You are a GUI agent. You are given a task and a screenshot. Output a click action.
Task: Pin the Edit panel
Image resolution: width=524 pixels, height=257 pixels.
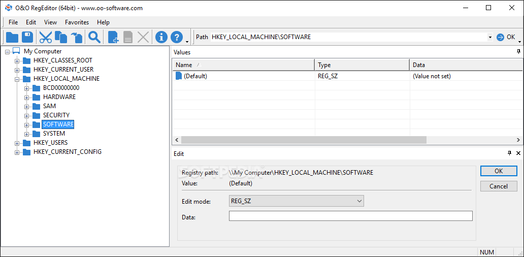coord(510,153)
